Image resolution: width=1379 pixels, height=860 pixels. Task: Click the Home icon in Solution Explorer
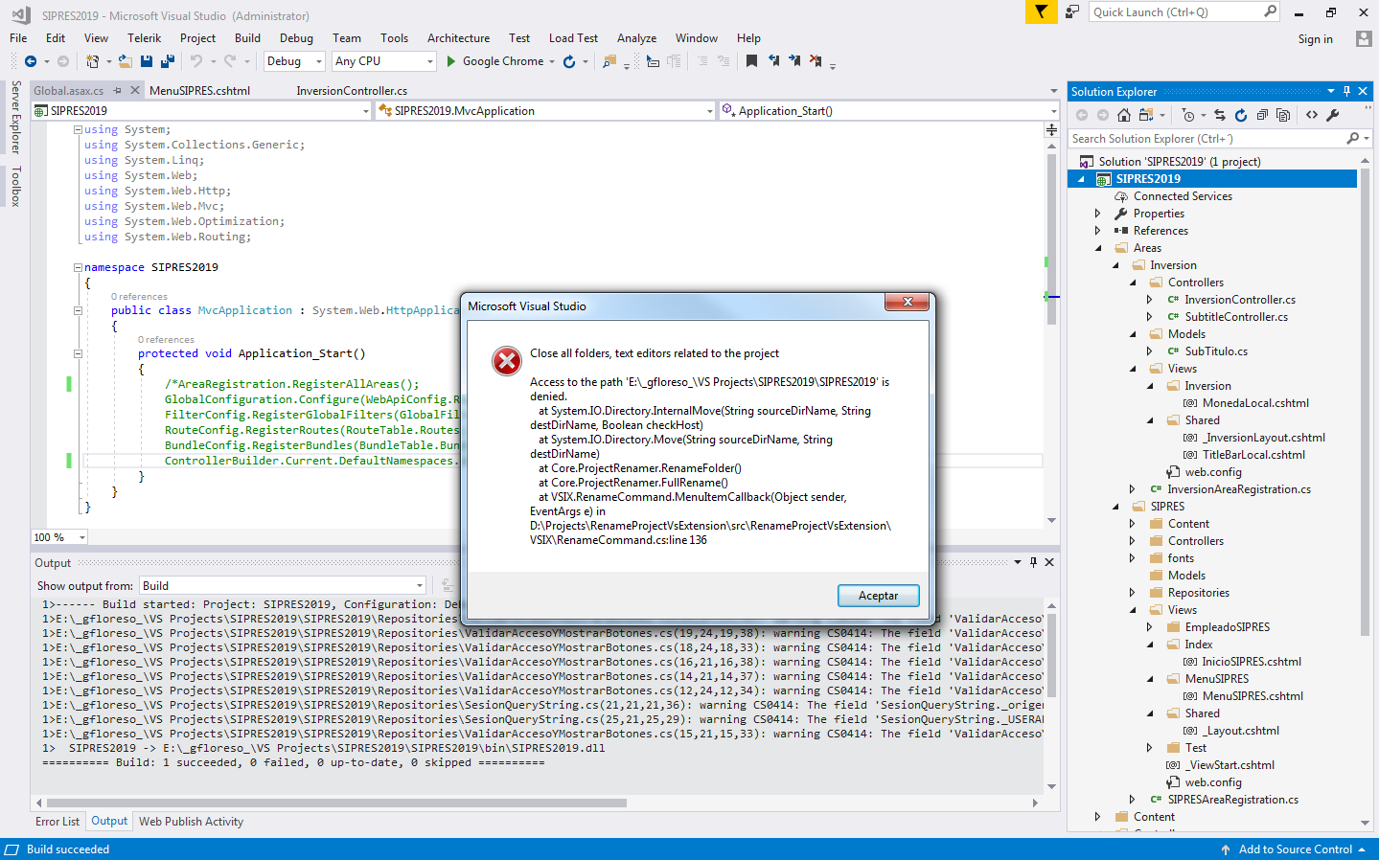coord(1124,115)
